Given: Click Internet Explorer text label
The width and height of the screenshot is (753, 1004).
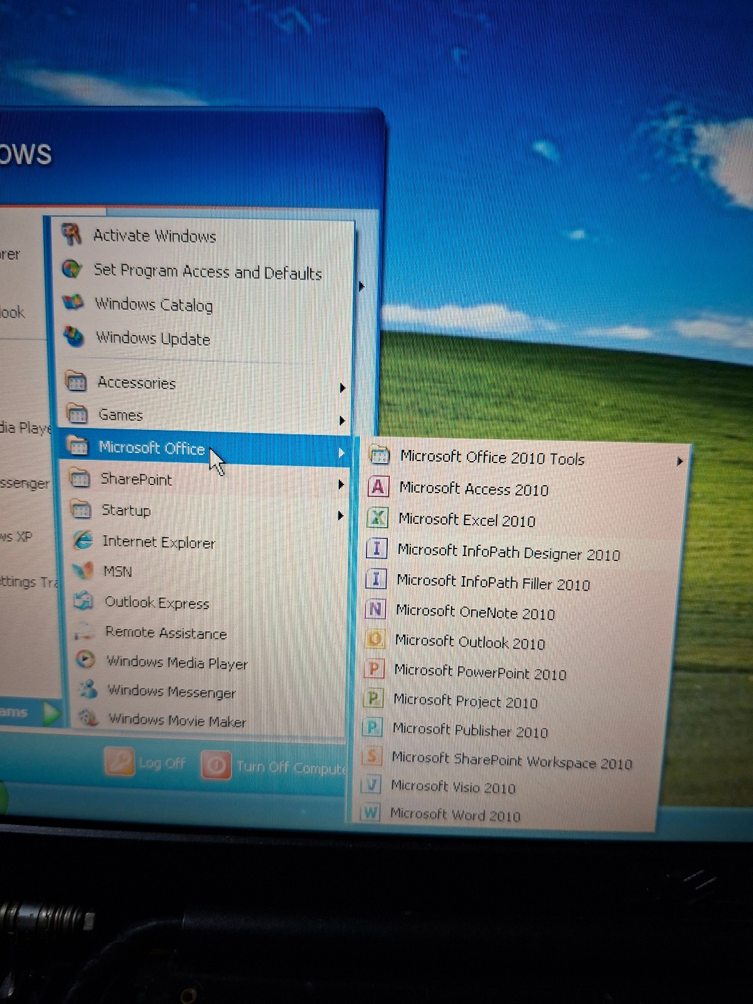Looking at the screenshot, I should [159, 542].
